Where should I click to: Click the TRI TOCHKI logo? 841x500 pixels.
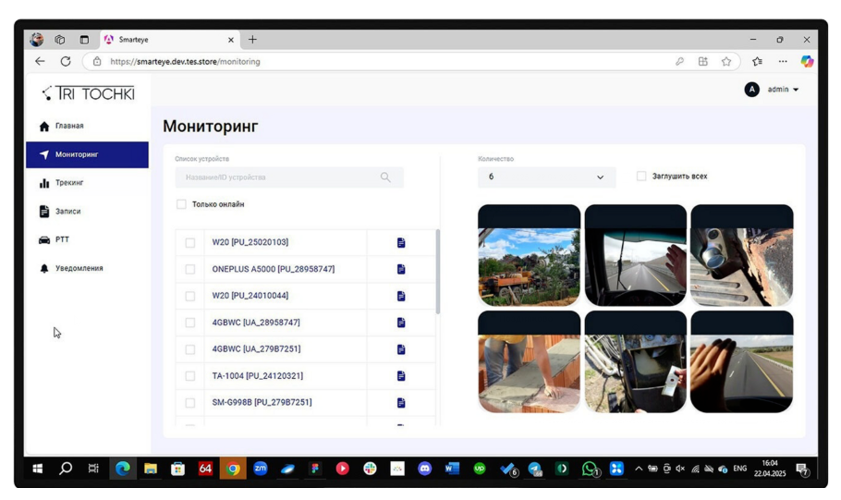coord(89,93)
